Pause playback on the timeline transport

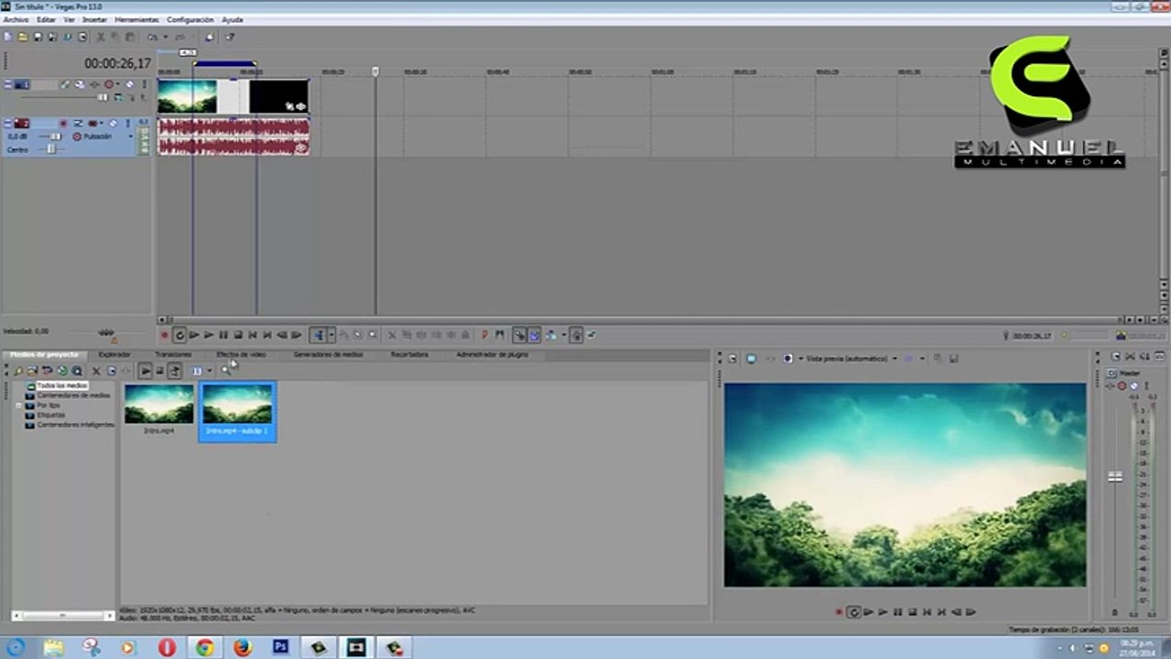click(x=223, y=336)
